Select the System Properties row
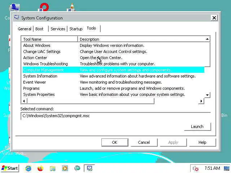231x173 pixels. coord(113,94)
